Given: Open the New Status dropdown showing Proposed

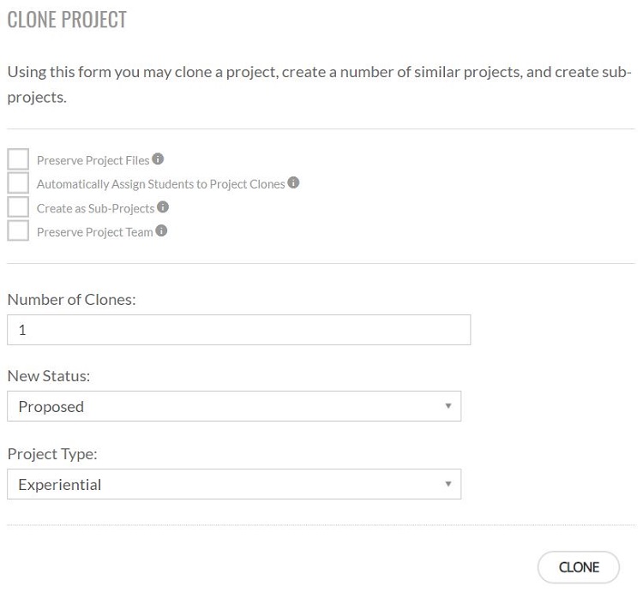Looking at the screenshot, I should pyautogui.click(x=234, y=406).
